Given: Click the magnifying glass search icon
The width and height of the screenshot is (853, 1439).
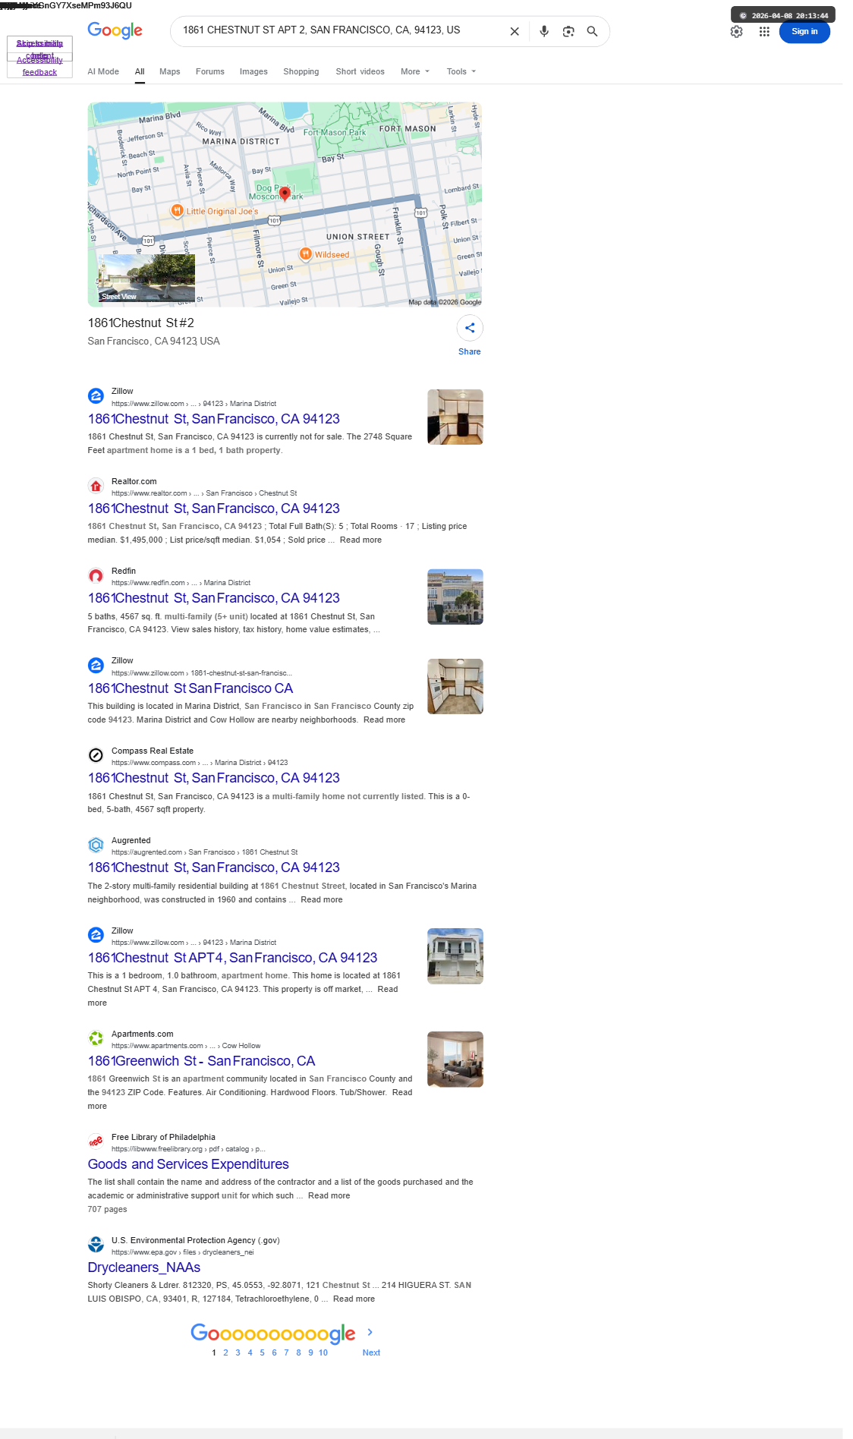Looking at the screenshot, I should (592, 31).
